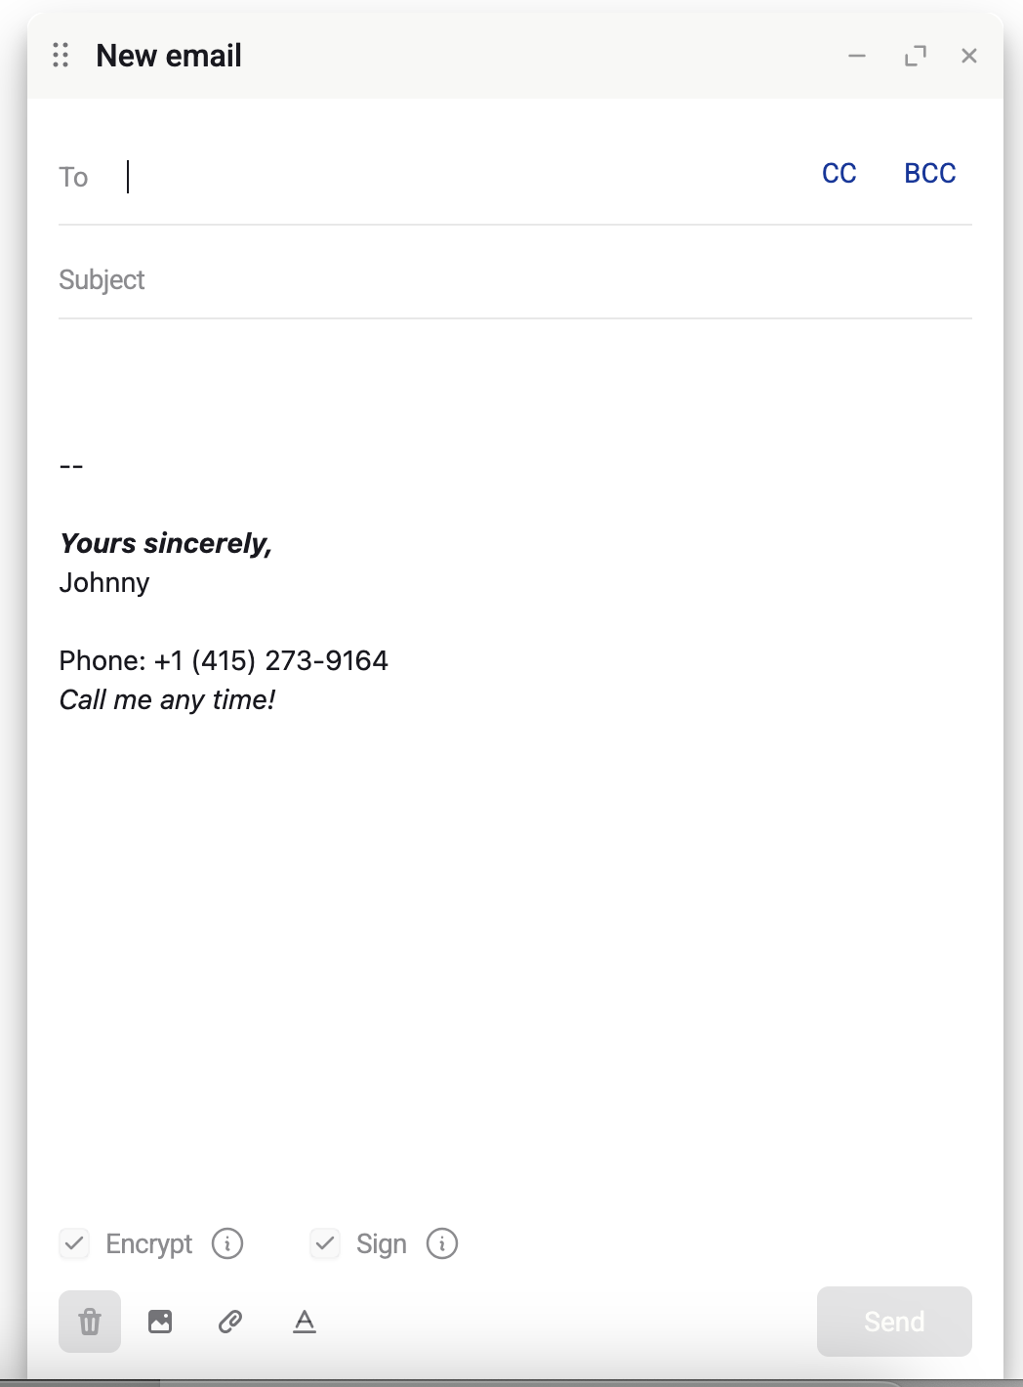
Task: Click the info icon next to Encrypt
Action: pos(227,1243)
